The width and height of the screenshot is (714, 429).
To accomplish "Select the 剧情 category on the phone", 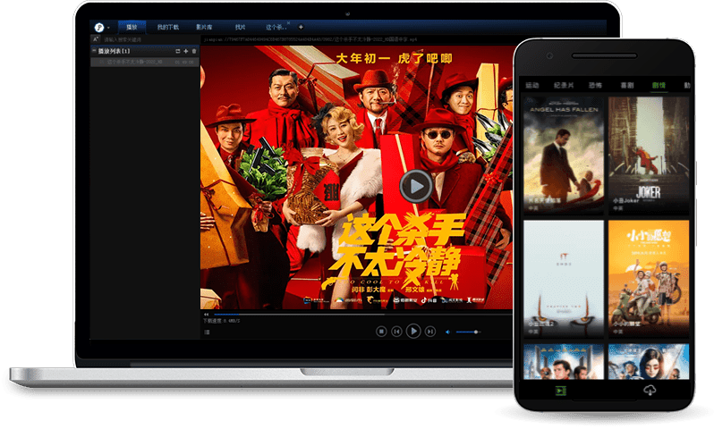I will 659,85.
